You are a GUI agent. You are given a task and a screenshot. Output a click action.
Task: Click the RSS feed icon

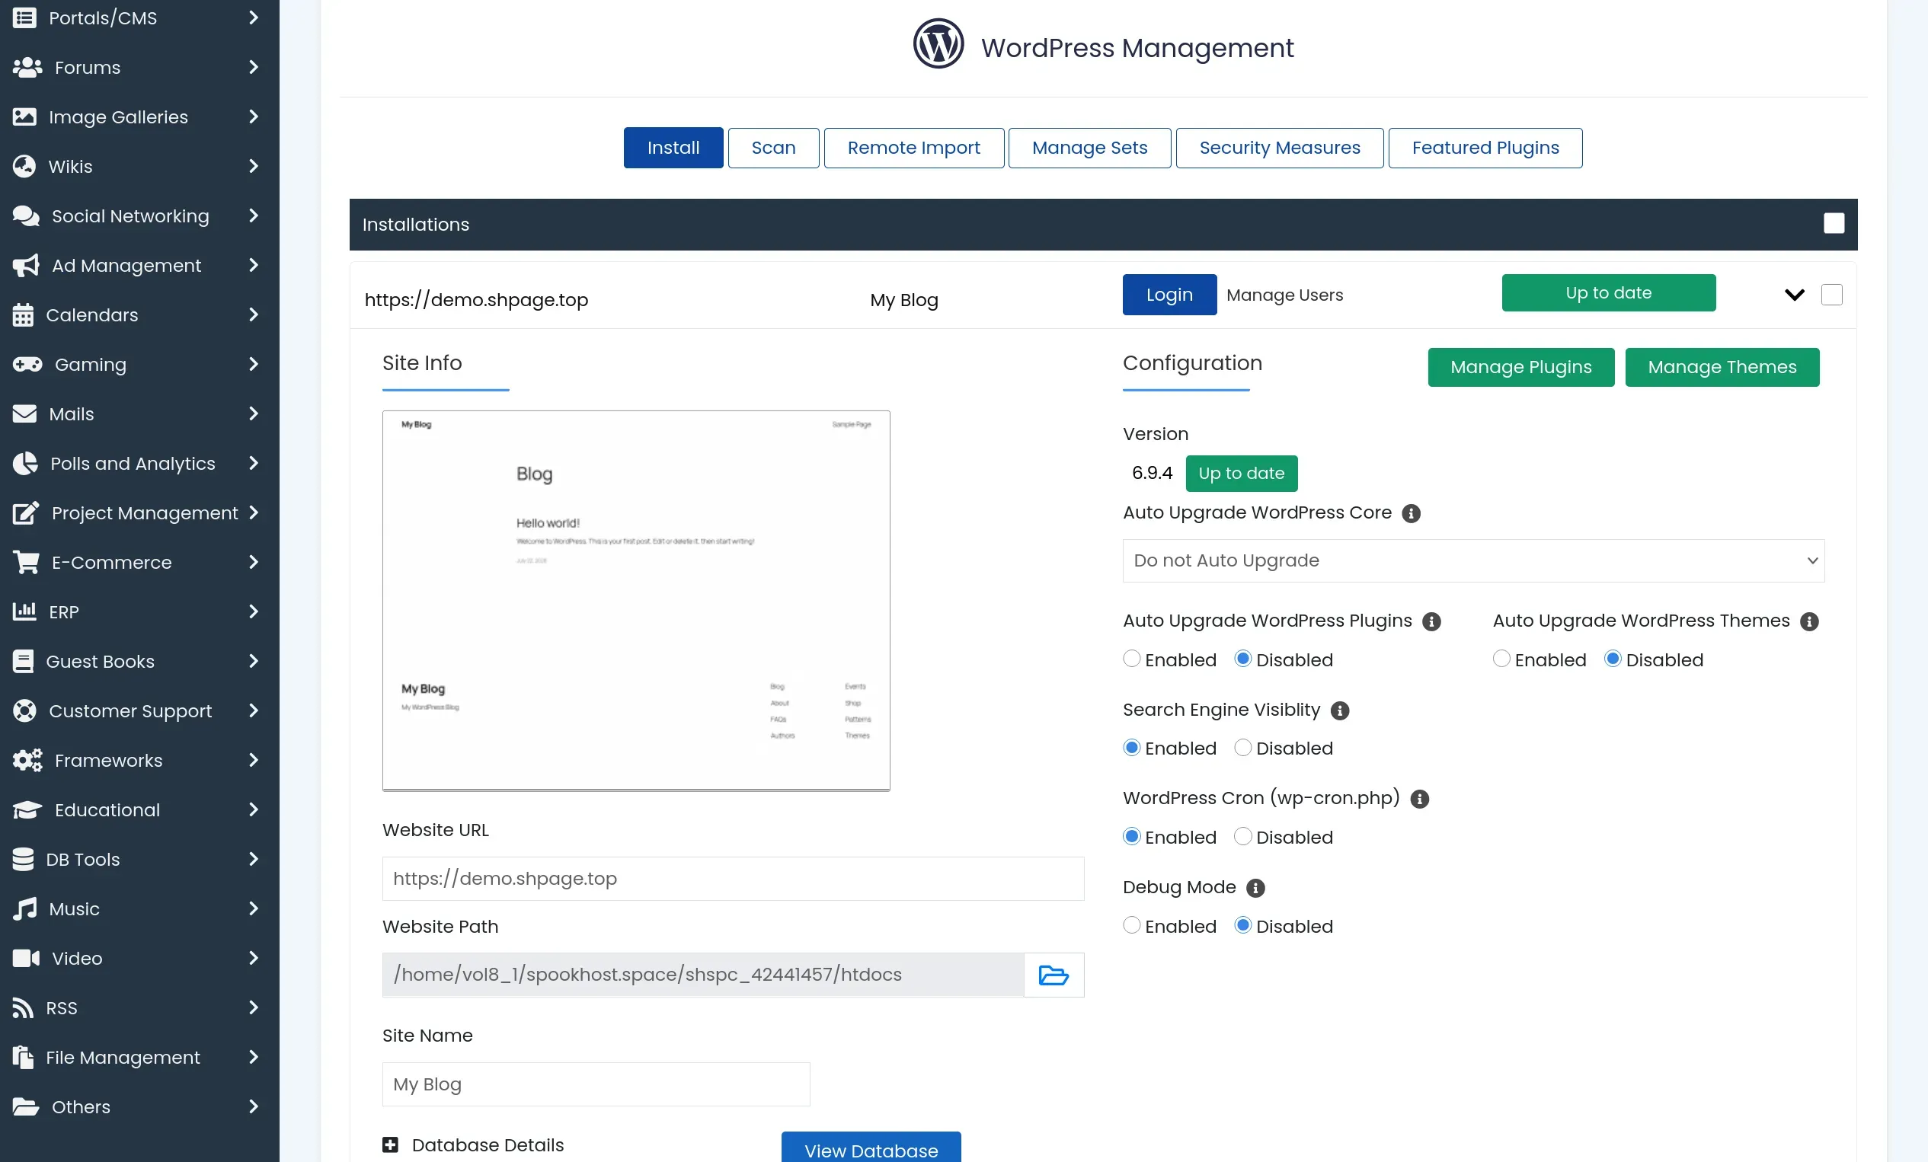tap(23, 1007)
